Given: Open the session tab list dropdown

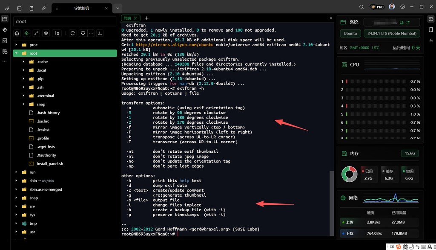Looking at the screenshot, I should 118,8.
